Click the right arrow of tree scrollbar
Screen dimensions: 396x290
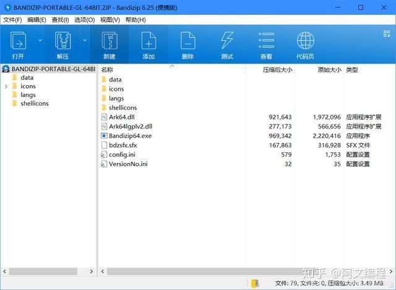(91, 271)
